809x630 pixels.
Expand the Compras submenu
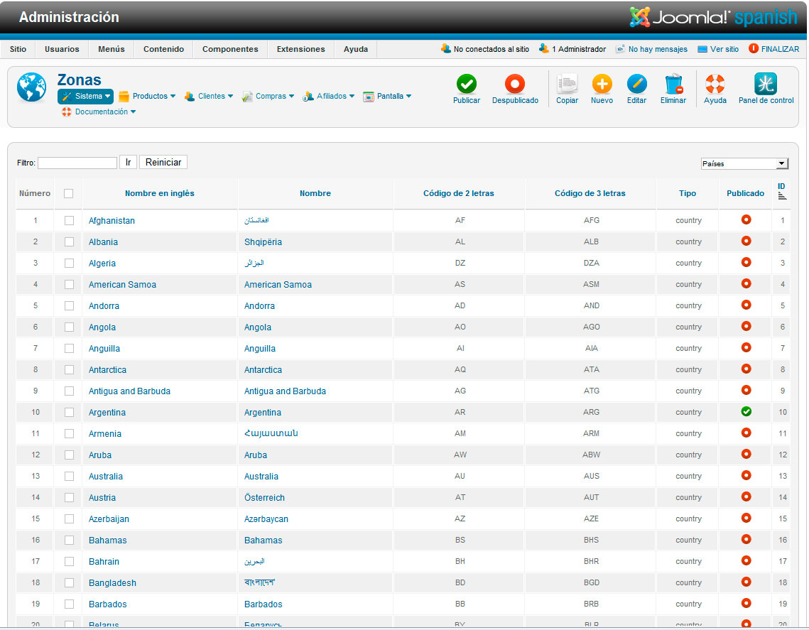[268, 96]
